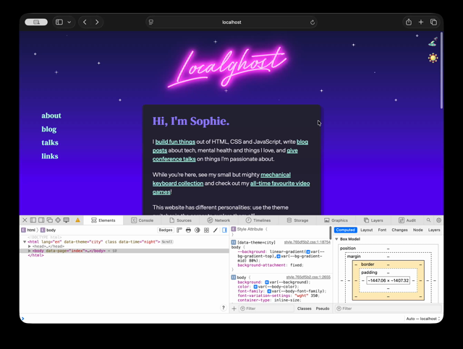This screenshot has width=463, height=349.
Task: Dock Web Inspector to the left side
Action: pos(33,220)
